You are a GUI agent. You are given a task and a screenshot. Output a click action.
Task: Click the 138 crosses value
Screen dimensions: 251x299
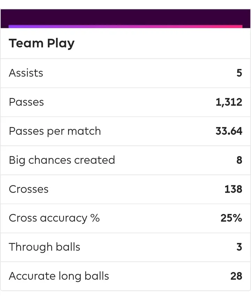233,189
